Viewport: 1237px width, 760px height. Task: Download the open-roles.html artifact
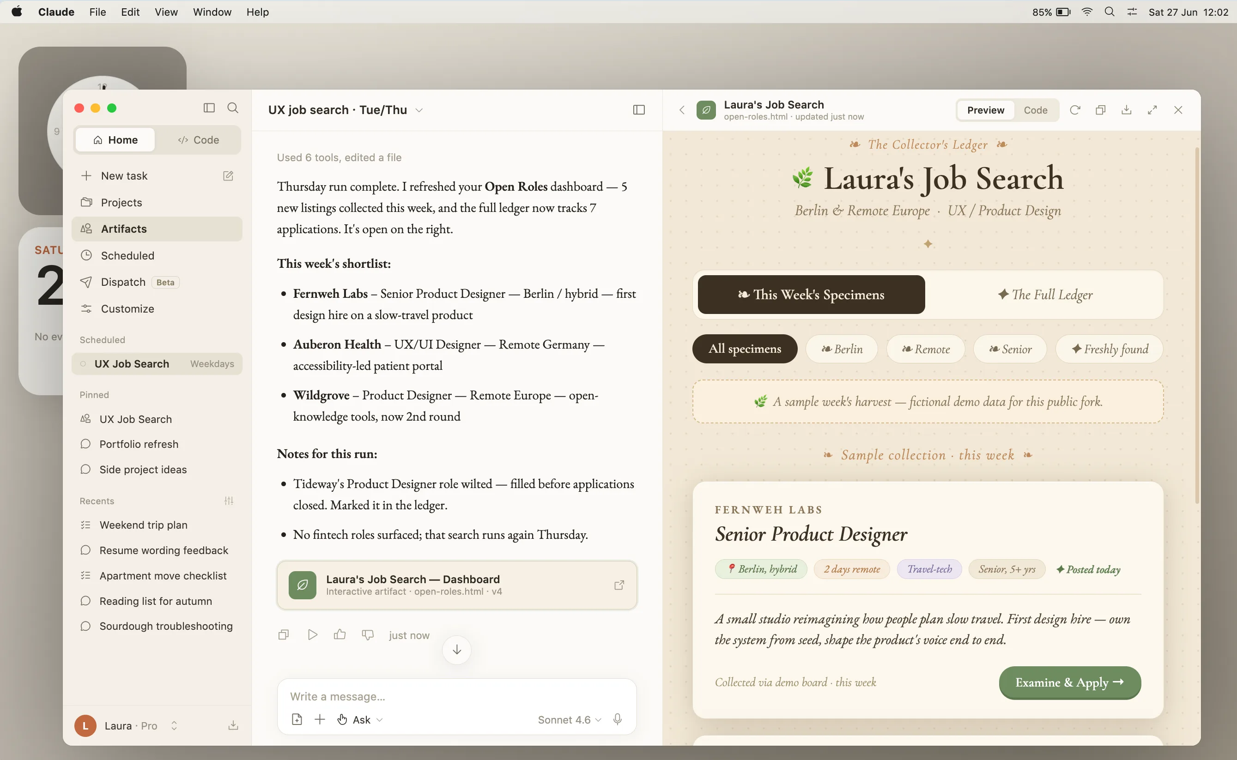tap(1127, 110)
